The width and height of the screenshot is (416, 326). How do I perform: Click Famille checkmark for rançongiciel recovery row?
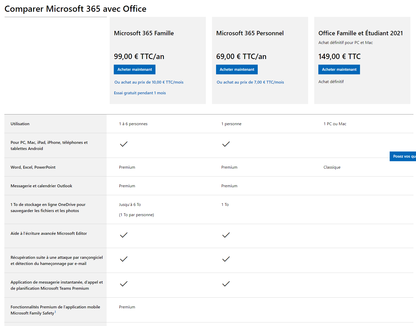click(124, 259)
